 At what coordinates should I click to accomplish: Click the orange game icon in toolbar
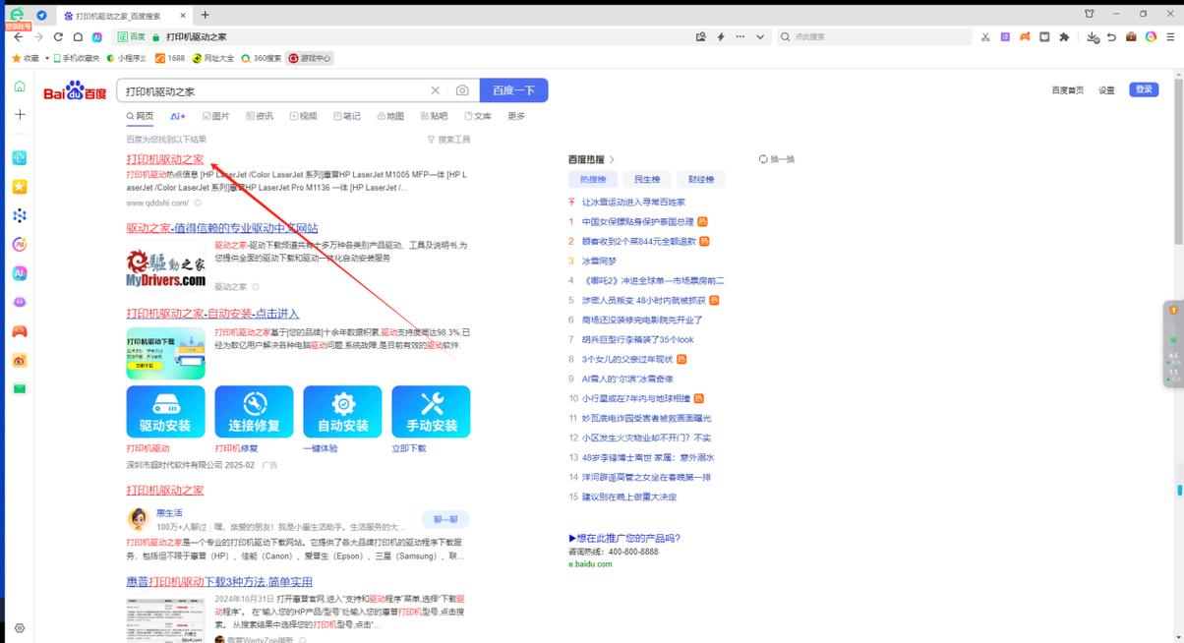pyautogui.click(x=1025, y=36)
